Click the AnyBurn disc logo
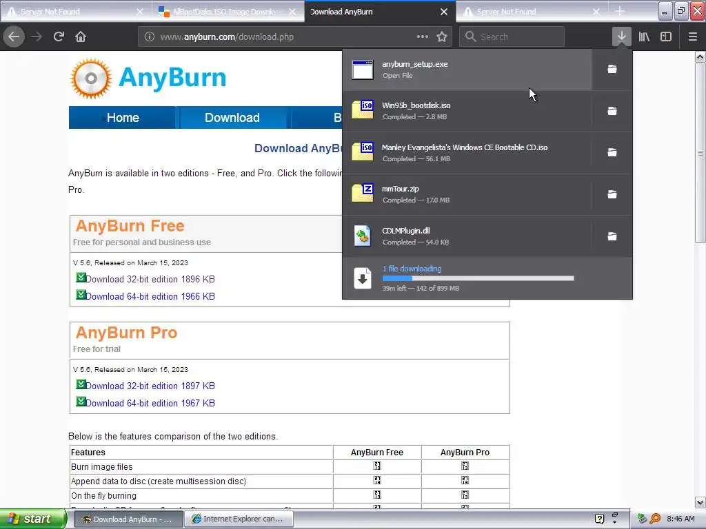 tap(91, 79)
